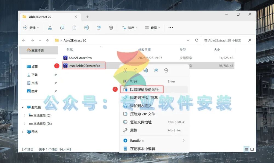Choose 压缩为 ZIP 文件 menu entry
The image size is (274, 163).
click(x=154, y=114)
